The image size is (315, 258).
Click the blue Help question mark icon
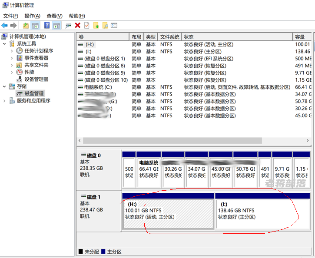47,25
